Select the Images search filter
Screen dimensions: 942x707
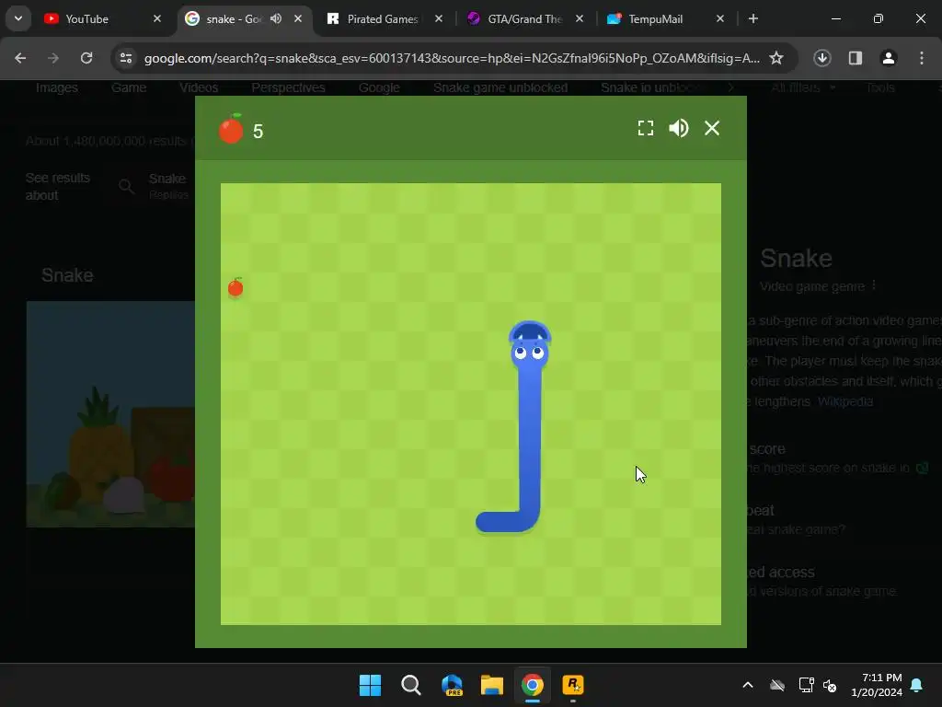[x=56, y=87]
